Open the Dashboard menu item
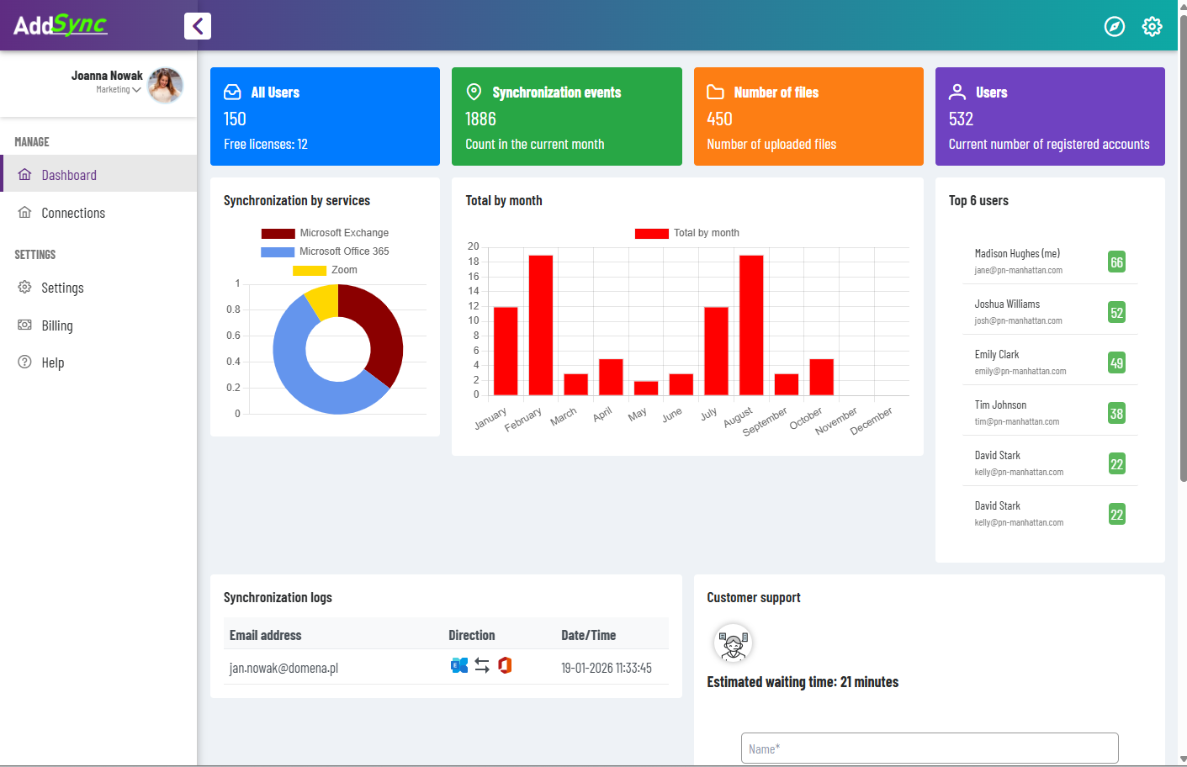 (x=69, y=175)
